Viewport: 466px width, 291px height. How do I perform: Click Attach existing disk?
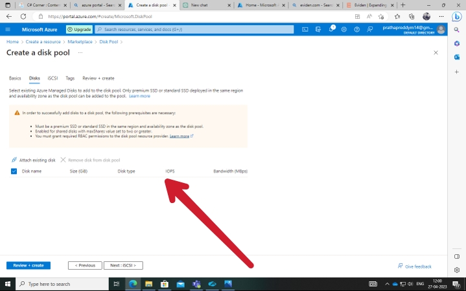(33, 160)
